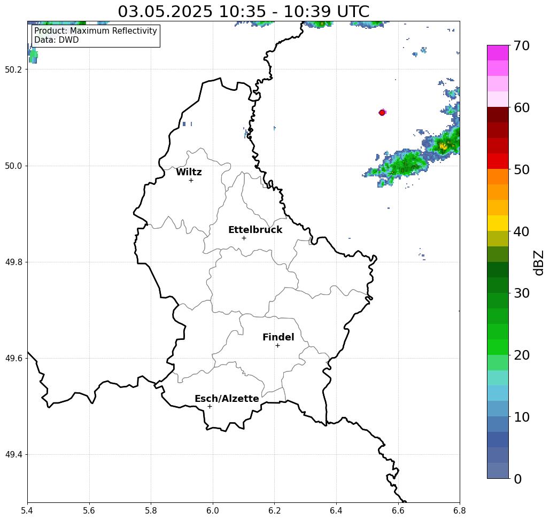This screenshot has width=550, height=520.
Task: Click the Ettelbruck label
Action: [255, 230]
